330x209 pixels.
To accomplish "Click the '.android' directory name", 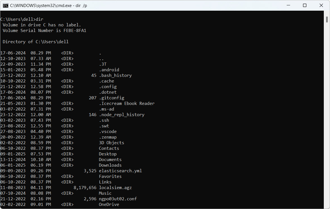I will tap(109, 70).
